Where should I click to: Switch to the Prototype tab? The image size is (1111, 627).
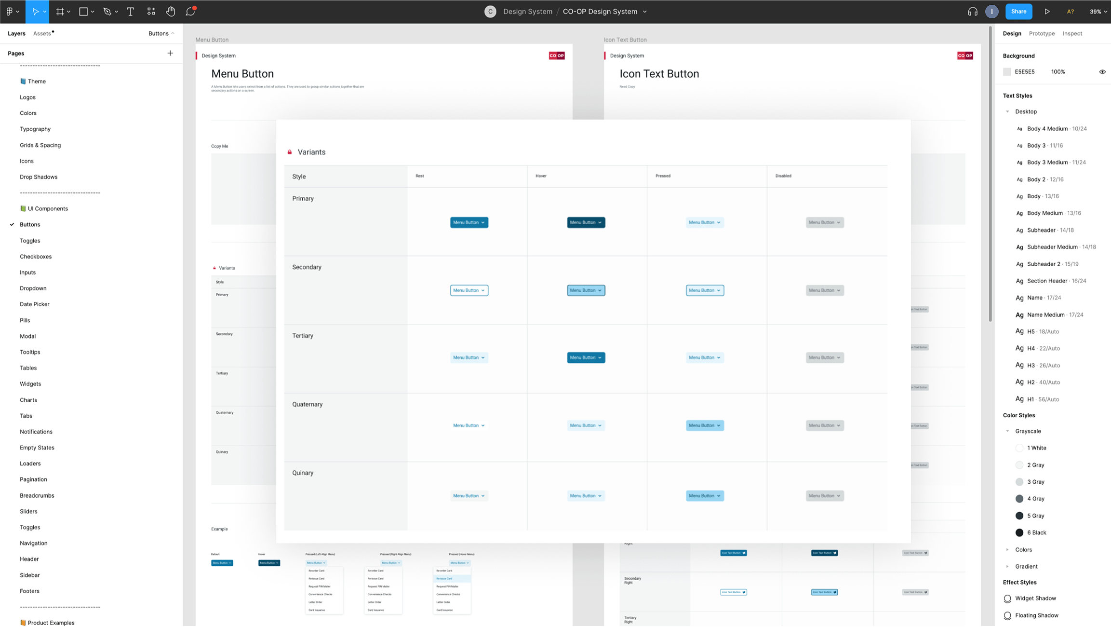(x=1041, y=33)
